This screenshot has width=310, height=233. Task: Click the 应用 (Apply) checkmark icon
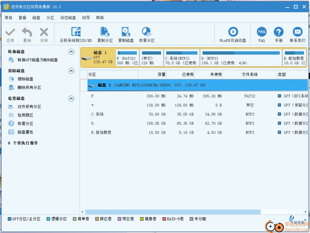pos(10,32)
